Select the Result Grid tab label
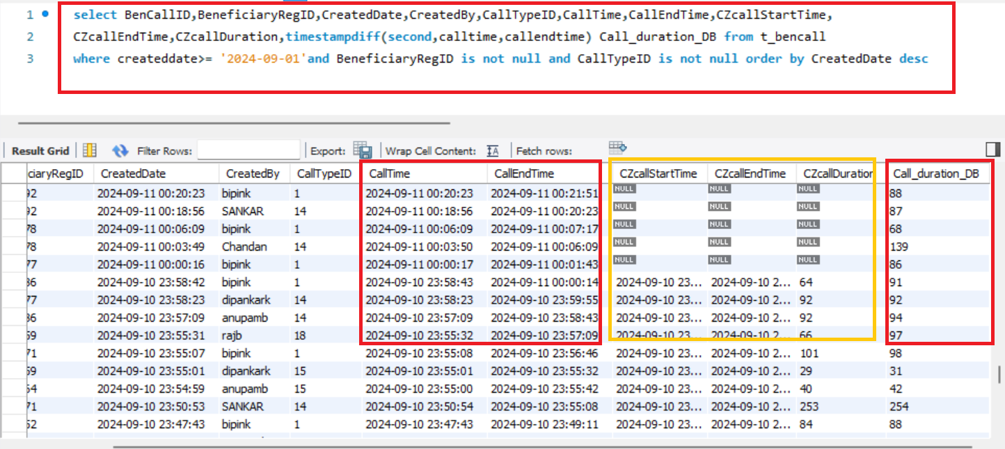This screenshot has height=449, width=1005. (40, 150)
